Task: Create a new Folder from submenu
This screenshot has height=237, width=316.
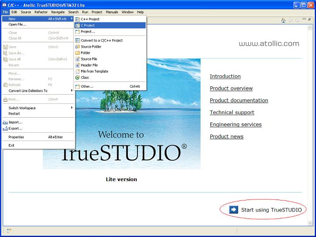Action: tap(110, 53)
